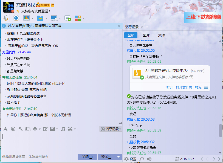Switch to the 图片 tab
The width and height of the screenshot is (223, 163).
tap(146, 35)
